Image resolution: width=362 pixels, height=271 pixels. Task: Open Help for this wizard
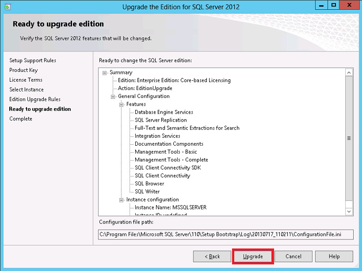pos(334,257)
